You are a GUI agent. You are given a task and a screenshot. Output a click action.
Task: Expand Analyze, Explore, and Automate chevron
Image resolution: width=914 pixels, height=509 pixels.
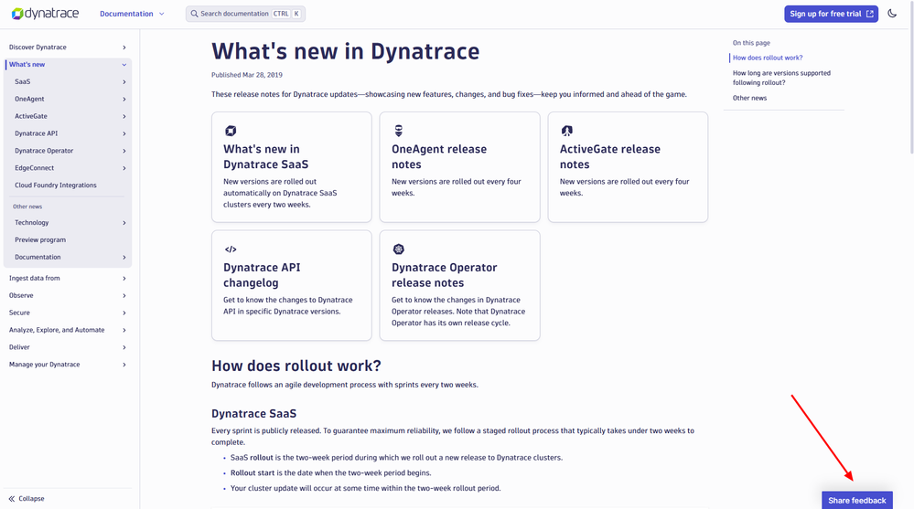coord(124,330)
